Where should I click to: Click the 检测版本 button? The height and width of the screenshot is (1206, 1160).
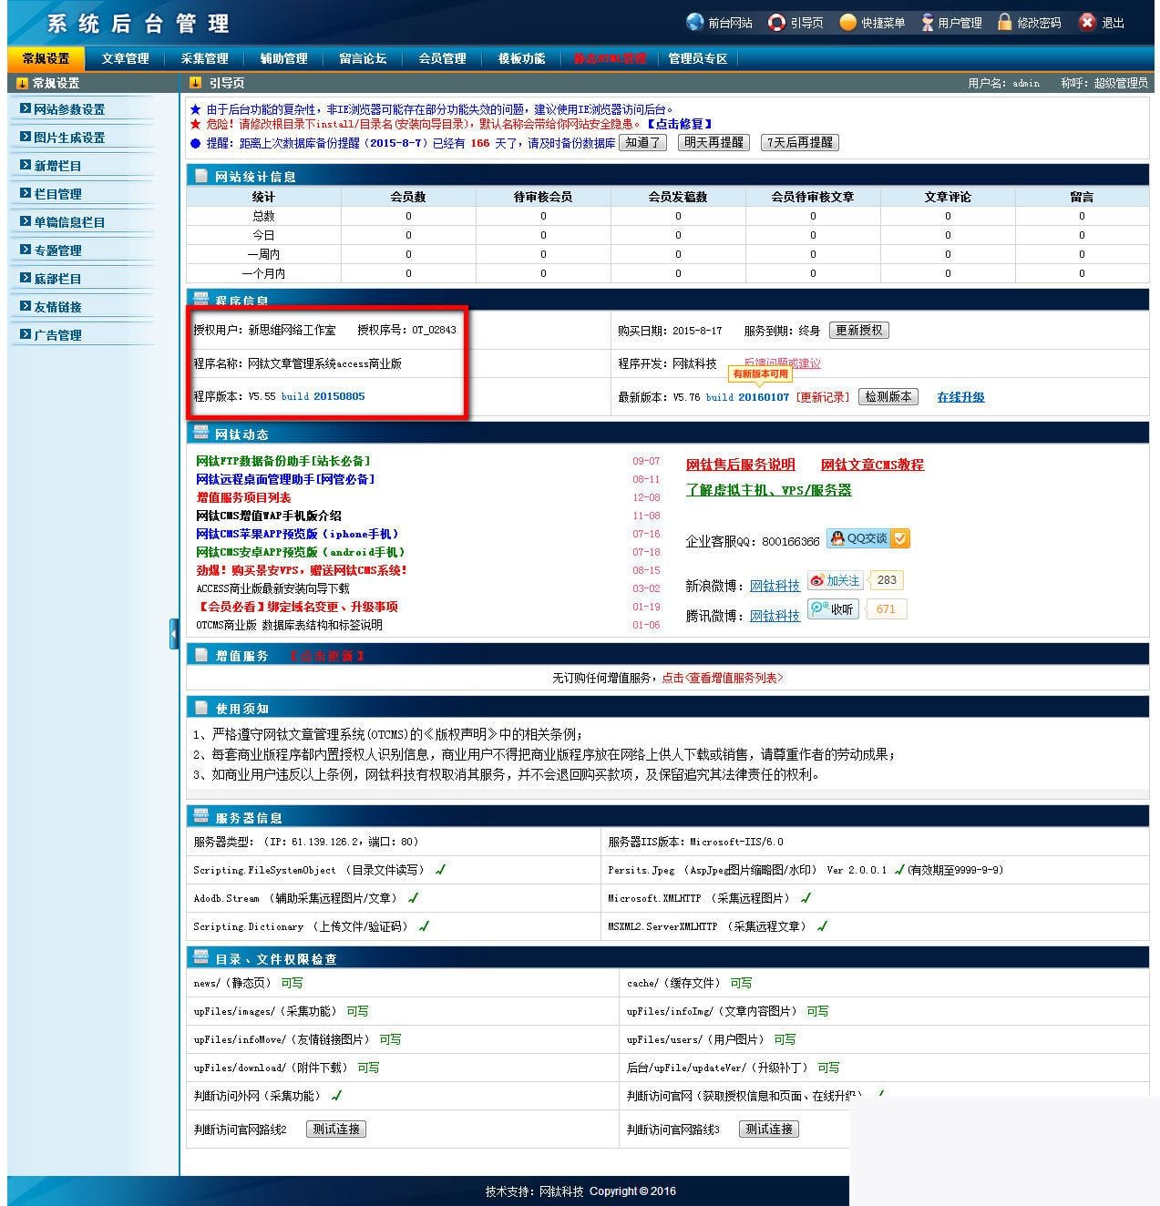(888, 397)
